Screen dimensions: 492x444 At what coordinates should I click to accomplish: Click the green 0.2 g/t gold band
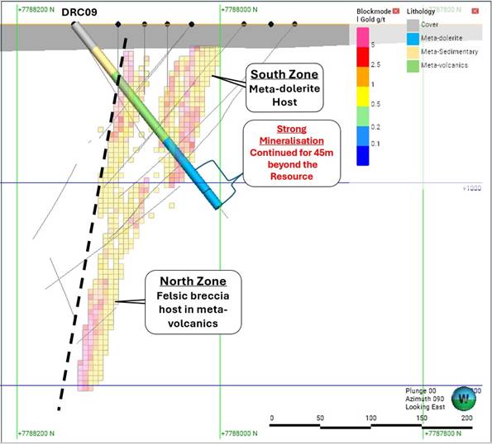tap(363, 116)
